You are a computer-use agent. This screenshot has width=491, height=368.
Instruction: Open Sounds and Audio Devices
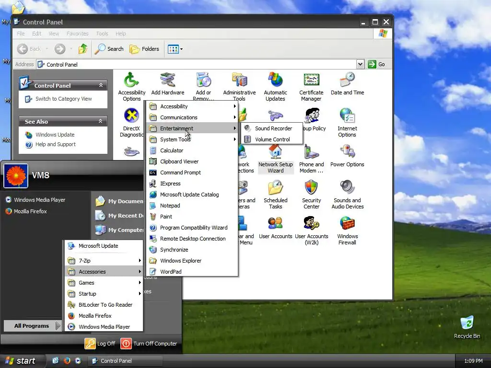coord(347,195)
